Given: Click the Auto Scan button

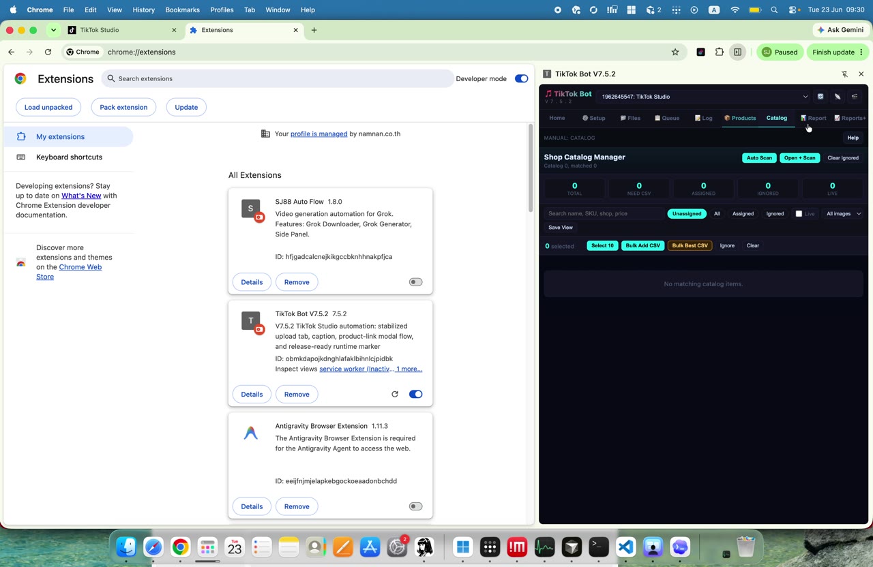Looking at the screenshot, I should [759, 157].
